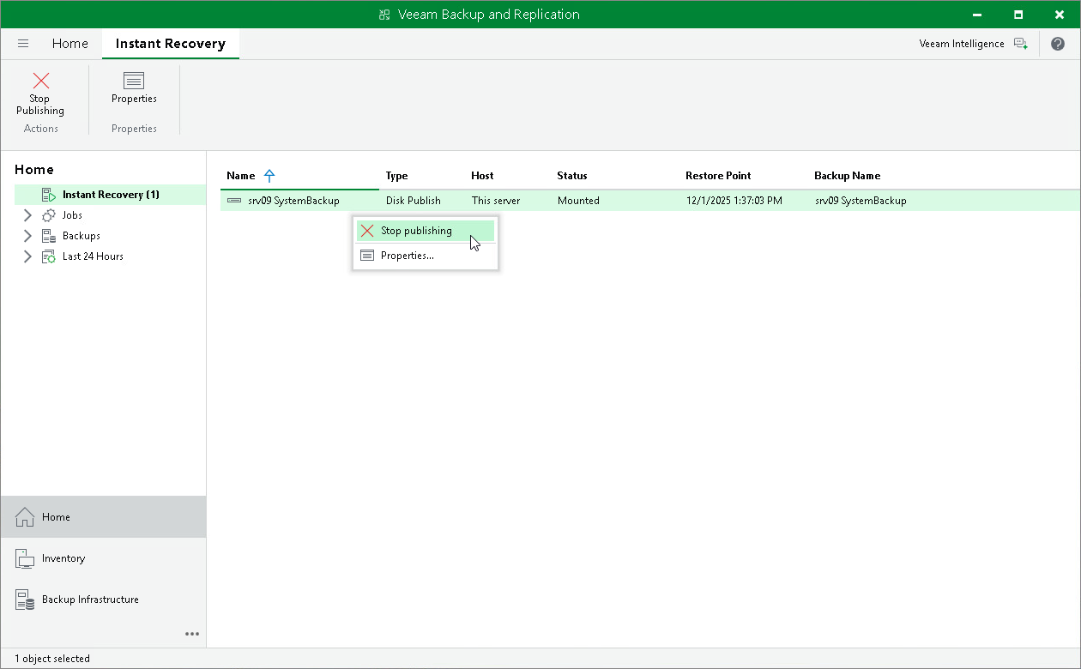The height and width of the screenshot is (669, 1081).
Task: Click the Inventory navigation icon
Action: click(x=23, y=558)
